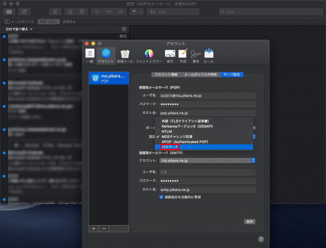Open the ルール rules preferences

pyautogui.click(x=208, y=55)
